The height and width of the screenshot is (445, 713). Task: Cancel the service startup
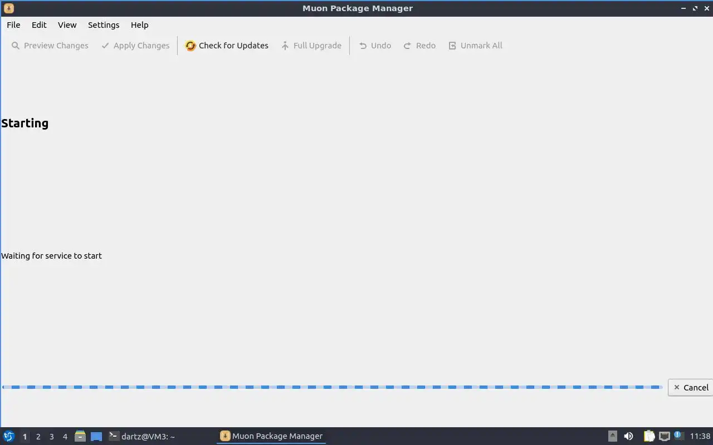[x=691, y=388]
